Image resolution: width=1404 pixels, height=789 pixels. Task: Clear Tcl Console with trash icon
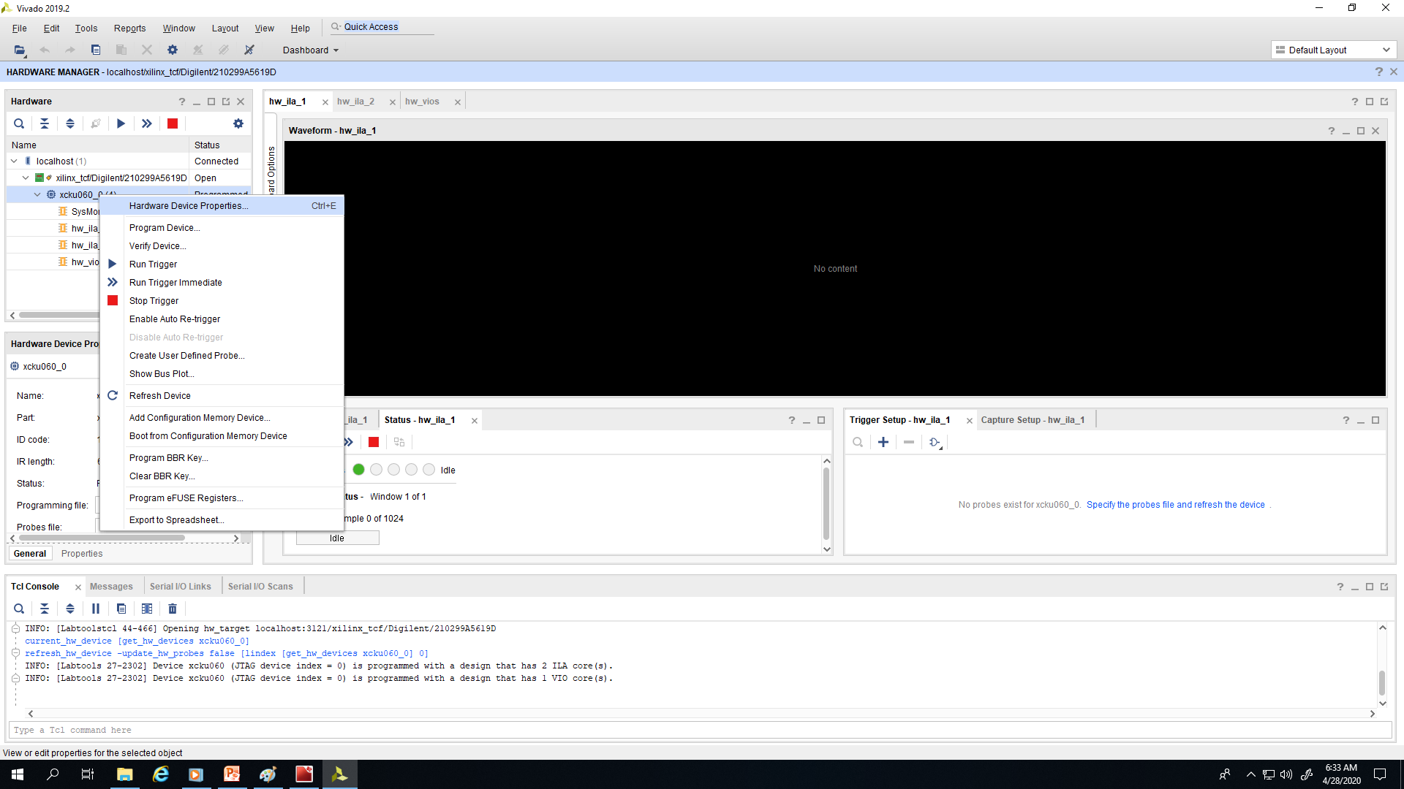tap(173, 609)
